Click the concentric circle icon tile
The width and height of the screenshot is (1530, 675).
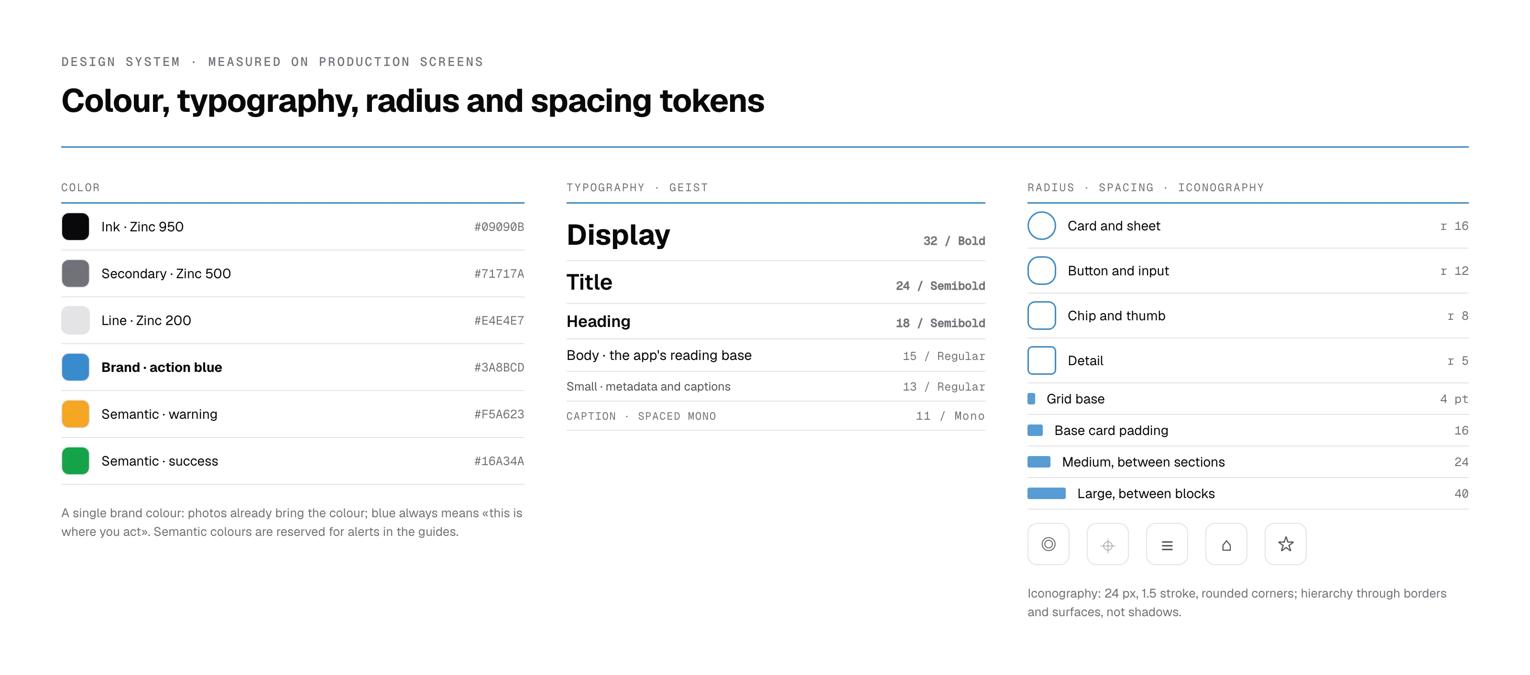pyautogui.click(x=1049, y=544)
